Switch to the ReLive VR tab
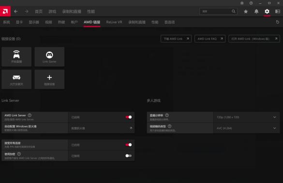Viewport: 283px width, 183px height. 114,22
